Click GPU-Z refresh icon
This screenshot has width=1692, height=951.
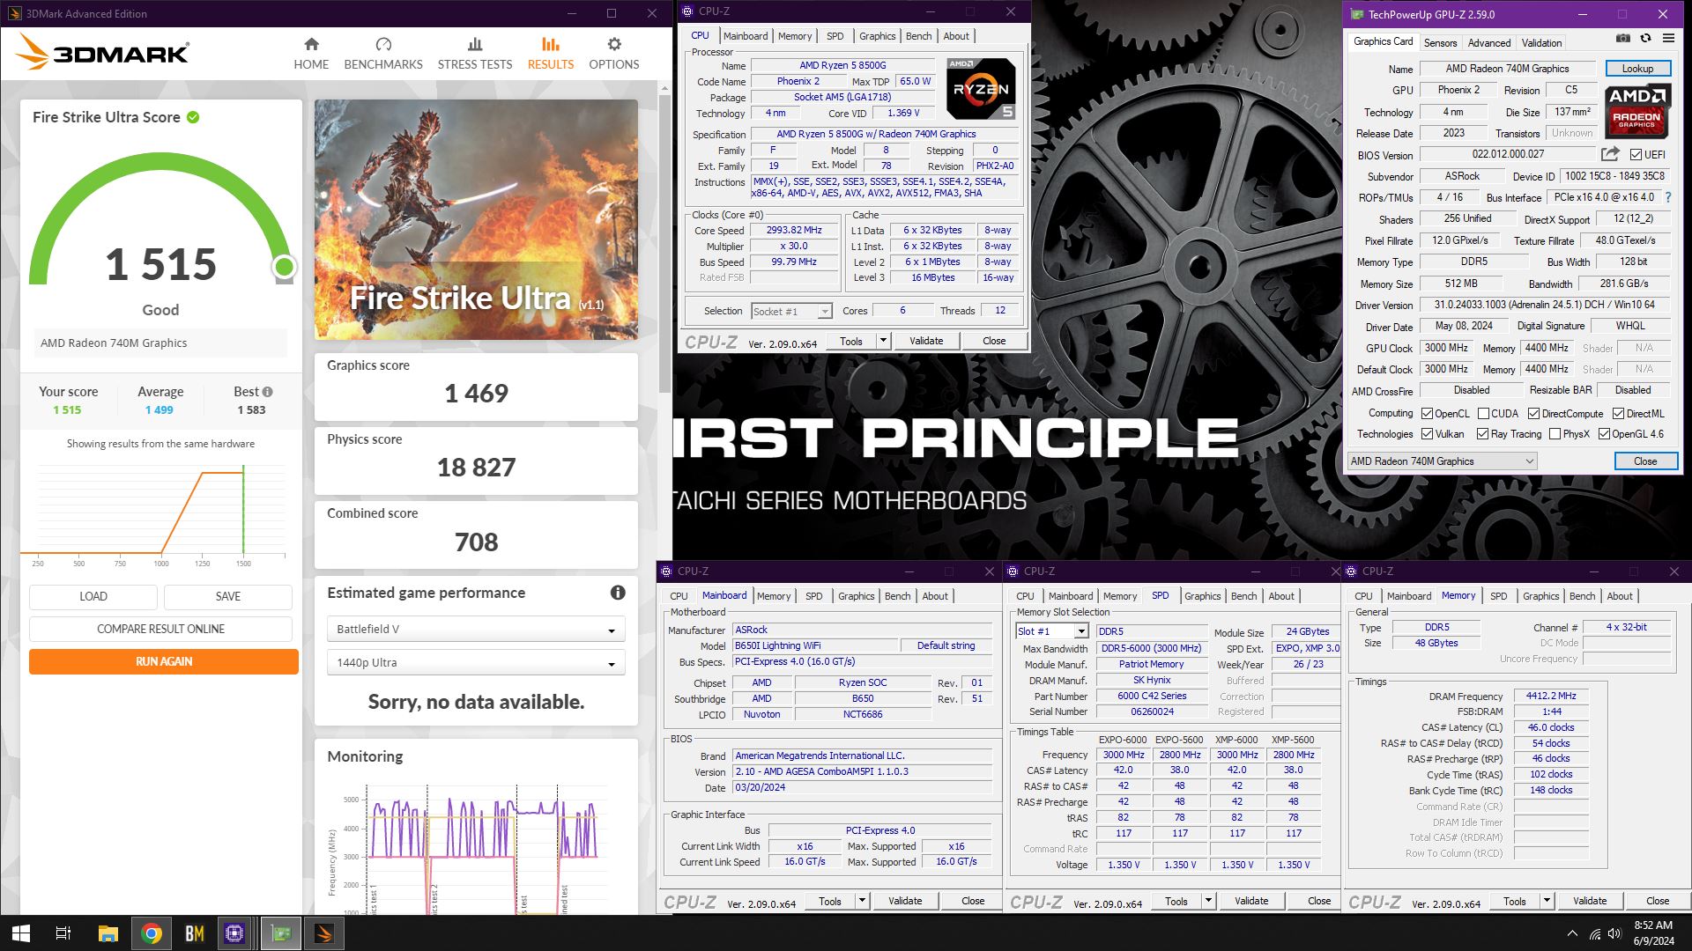(x=1645, y=39)
